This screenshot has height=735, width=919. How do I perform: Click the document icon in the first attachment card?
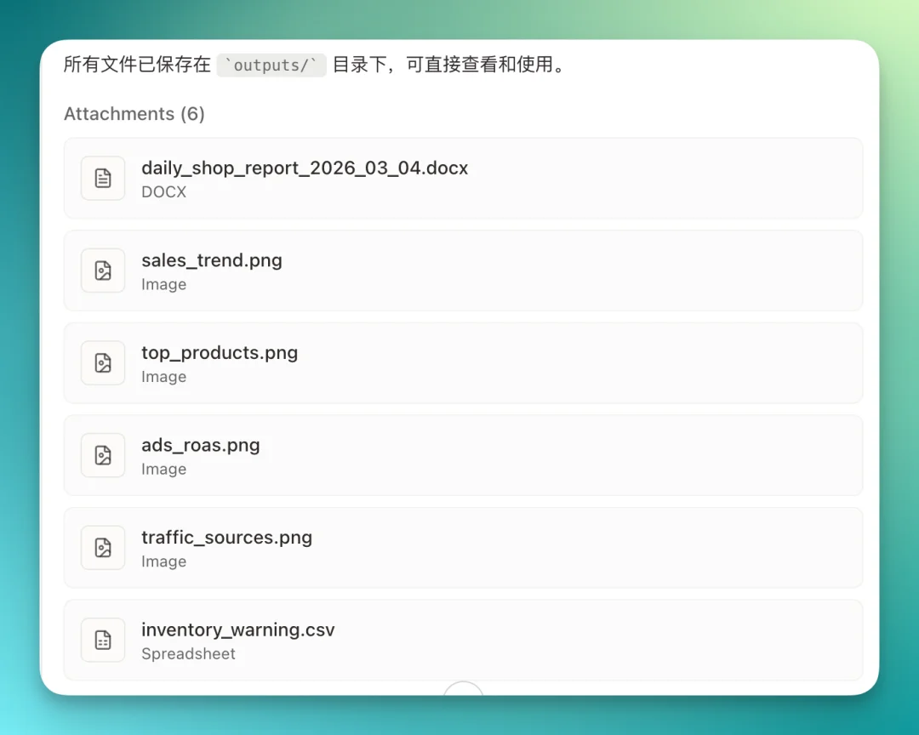[x=102, y=179]
